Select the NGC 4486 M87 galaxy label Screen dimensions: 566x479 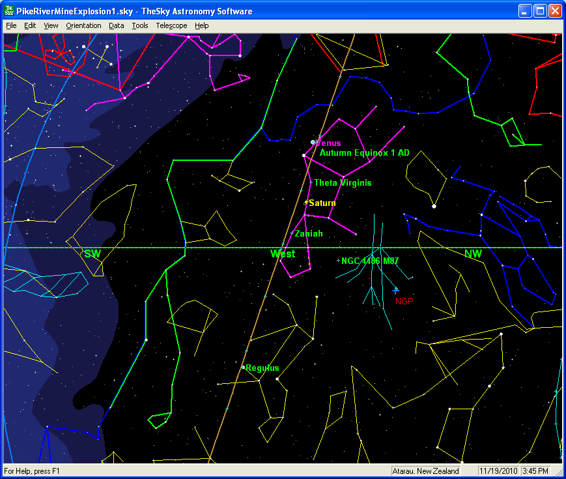tap(370, 261)
